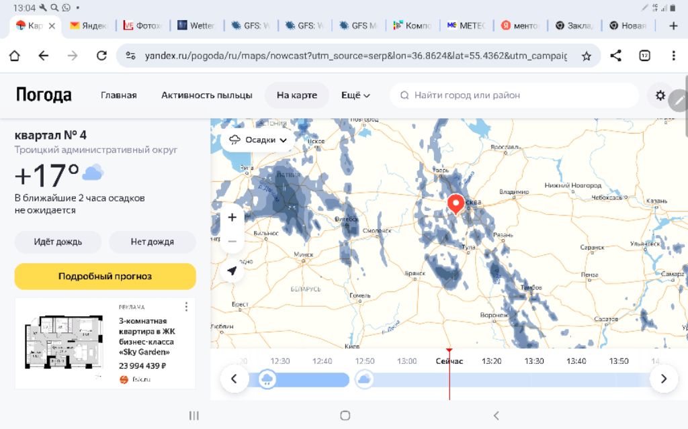688x429 pixels.
Task: Select the На карте section
Action: (x=296, y=95)
